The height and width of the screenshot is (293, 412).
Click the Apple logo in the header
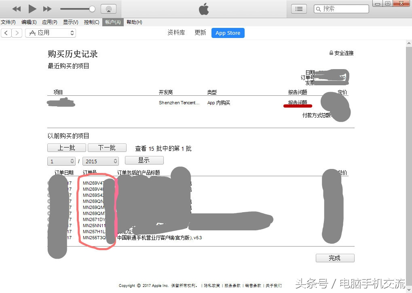pyautogui.click(x=203, y=8)
